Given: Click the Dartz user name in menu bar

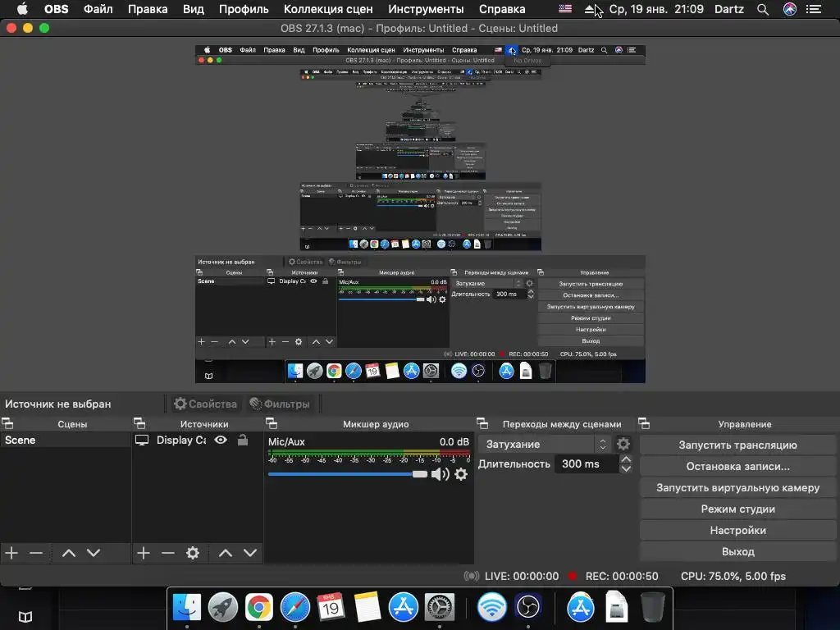Looking at the screenshot, I should pos(729,9).
